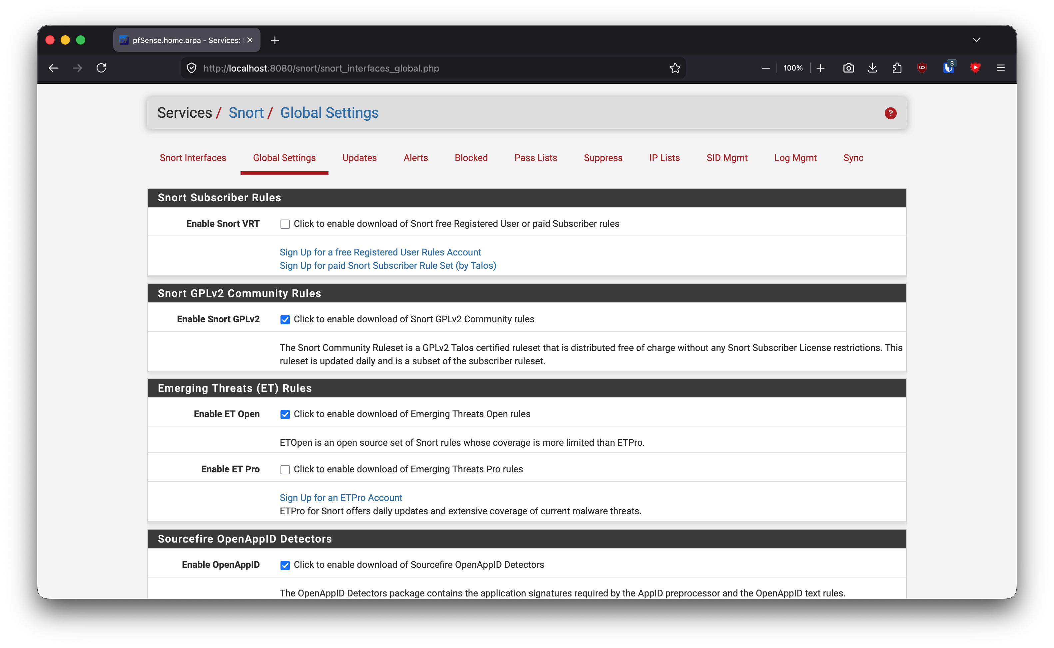Expand the list all tabs chevron
1054x648 pixels.
tap(976, 40)
